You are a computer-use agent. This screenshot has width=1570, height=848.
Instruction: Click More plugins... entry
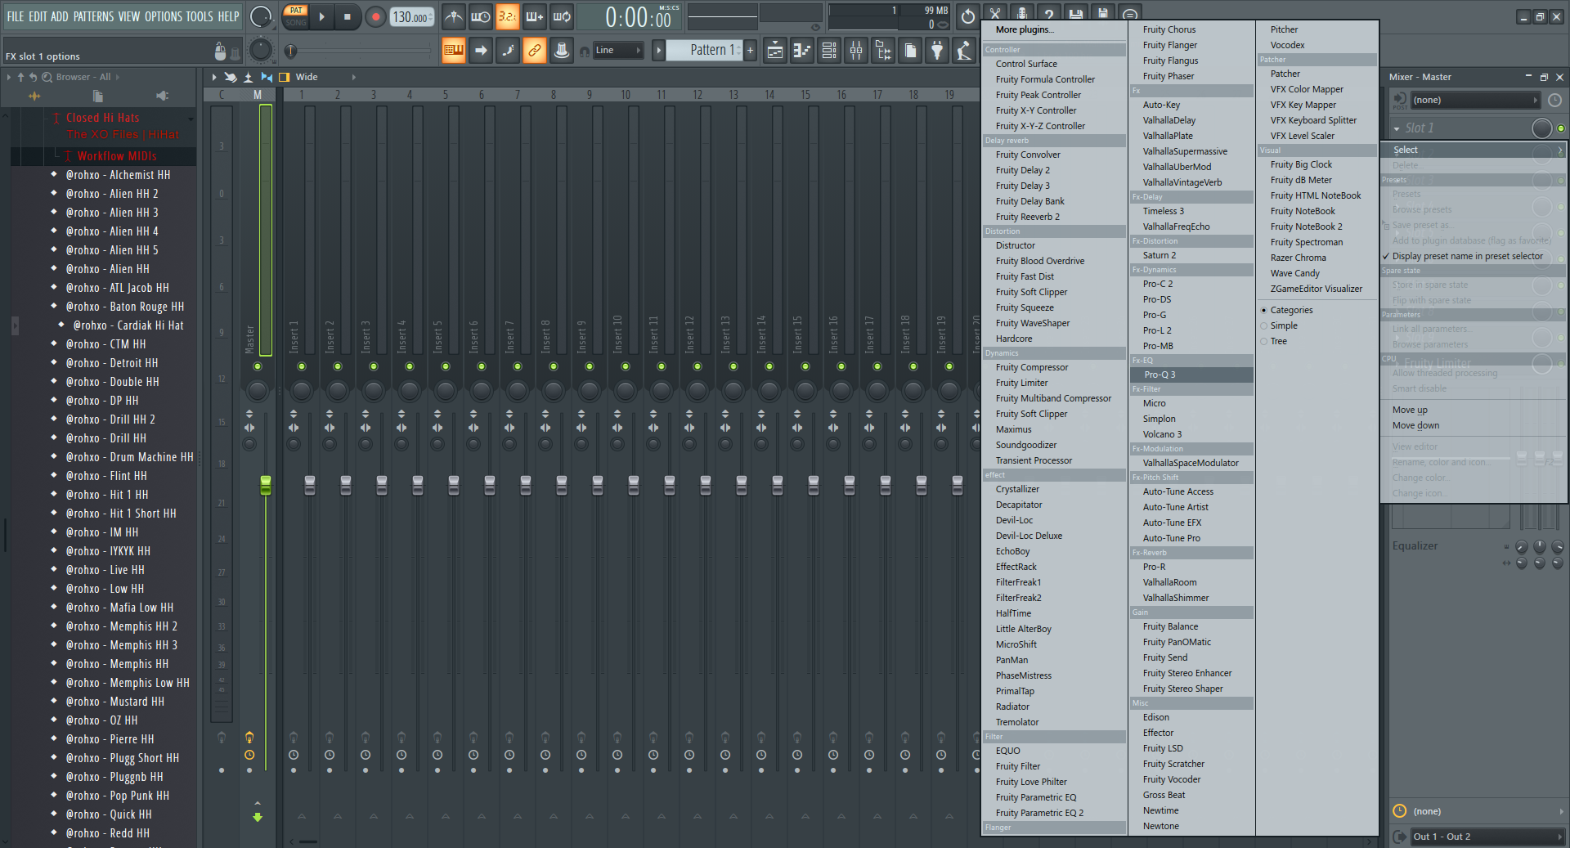tap(1025, 29)
